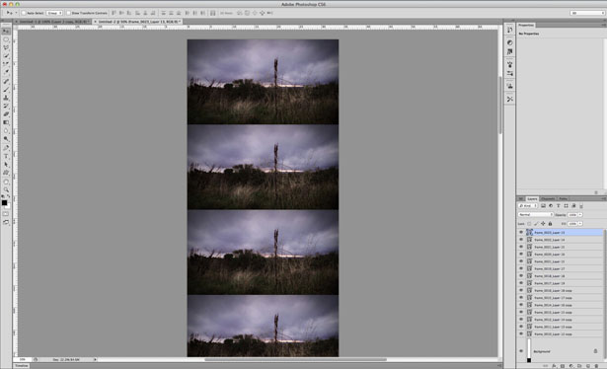Viewport: 607px width, 369px height.
Task: Select the Move tool in the toolbox
Action: click(x=6, y=31)
